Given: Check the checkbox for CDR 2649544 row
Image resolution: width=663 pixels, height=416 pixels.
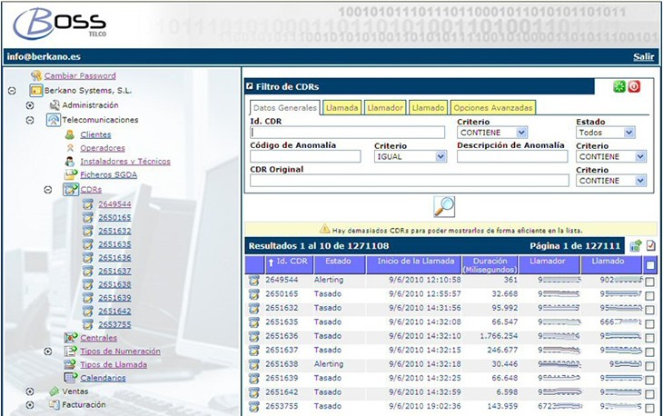Looking at the screenshot, I should point(649,282).
